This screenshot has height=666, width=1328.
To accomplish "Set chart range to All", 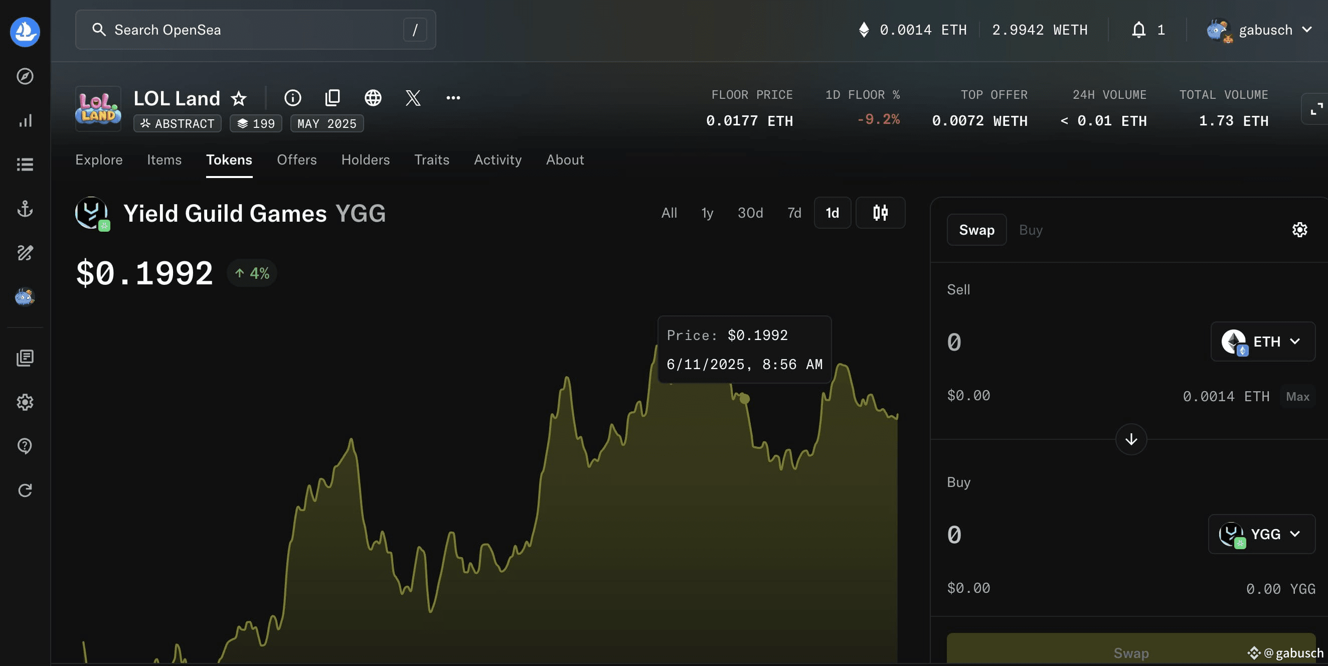I will tap(669, 213).
